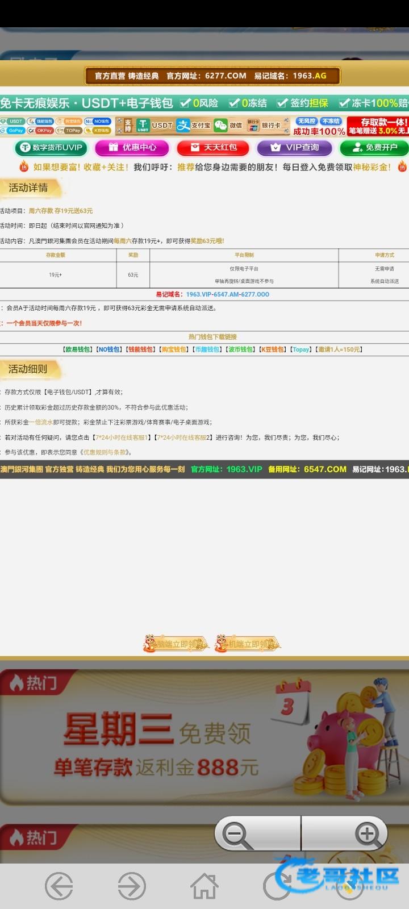Tap the browser forward arrow icon

point(132,886)
